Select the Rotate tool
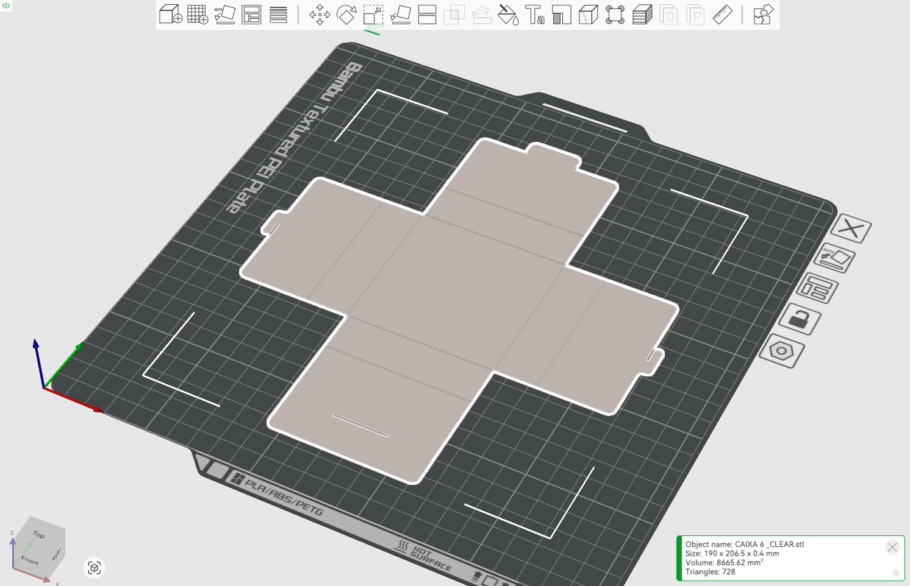Viewport: 910px width, 586px height. pos(346,14)
